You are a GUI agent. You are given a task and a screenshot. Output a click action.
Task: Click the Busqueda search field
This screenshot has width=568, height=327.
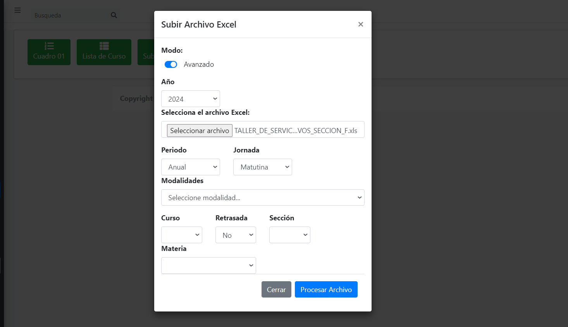click(70, 15)
